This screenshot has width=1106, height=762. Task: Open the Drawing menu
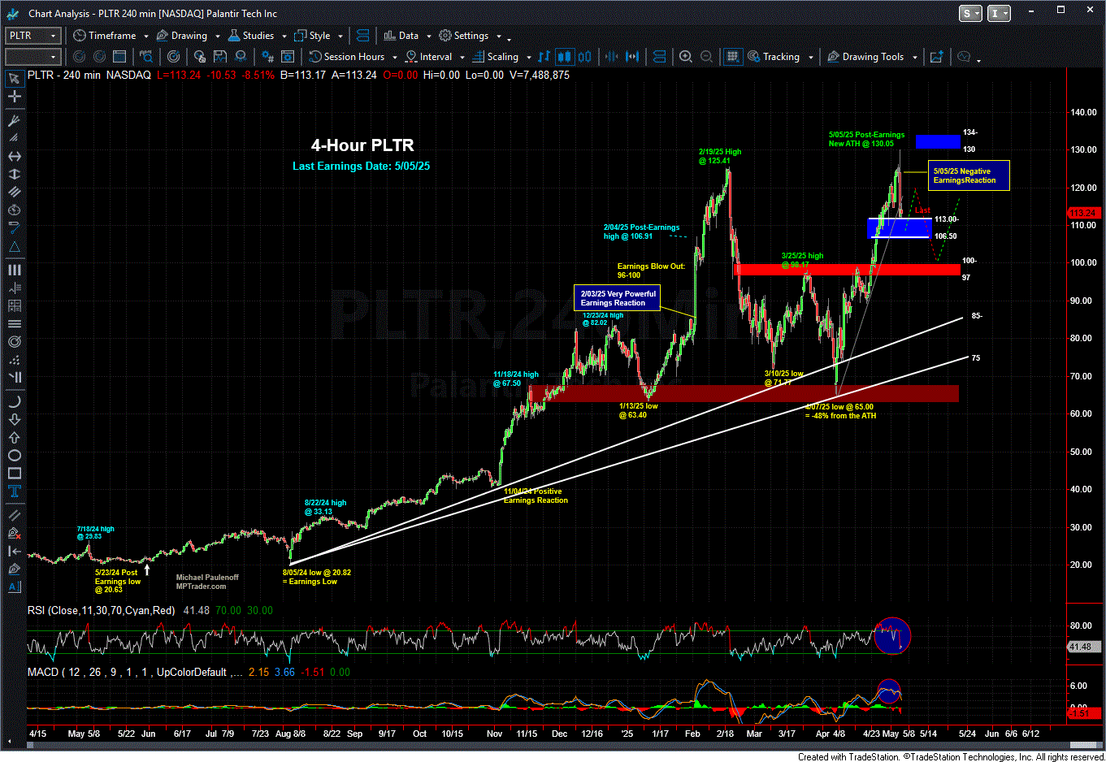[182, 36]
